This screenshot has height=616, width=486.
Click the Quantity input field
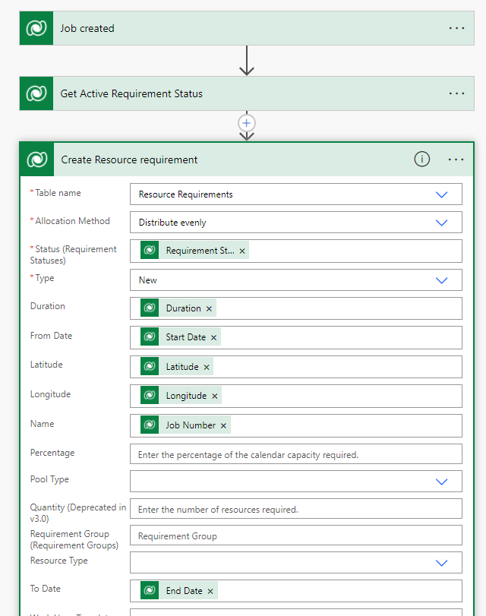pyautogui.click(x=296, y=509)
